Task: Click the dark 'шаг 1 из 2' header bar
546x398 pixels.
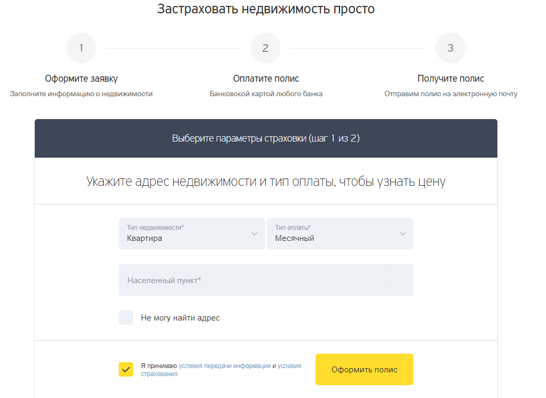Action: [x=266, y=137]
